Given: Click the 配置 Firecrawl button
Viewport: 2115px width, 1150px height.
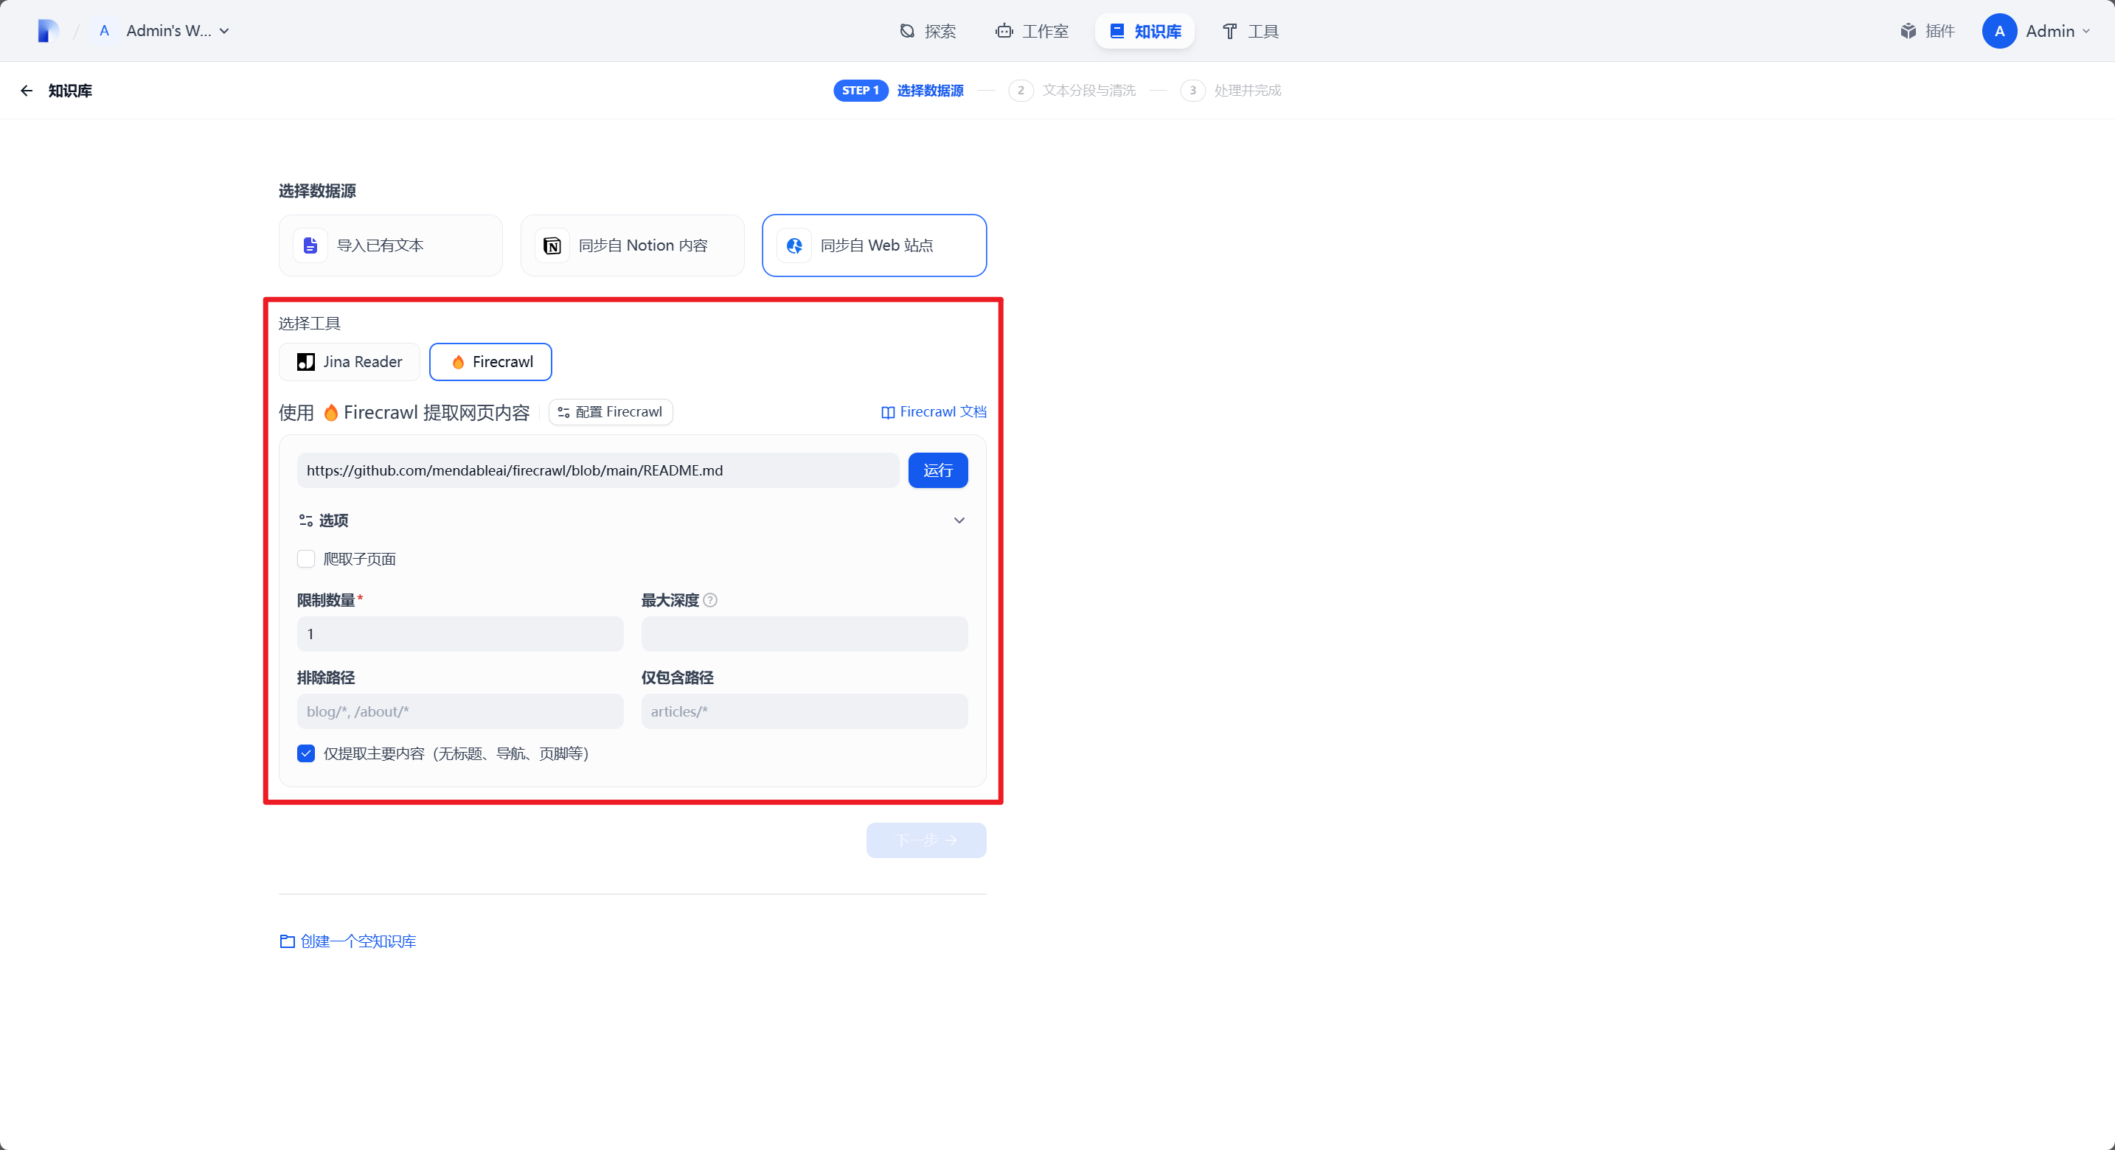Looking at the screenshot, I should point(610,412).
